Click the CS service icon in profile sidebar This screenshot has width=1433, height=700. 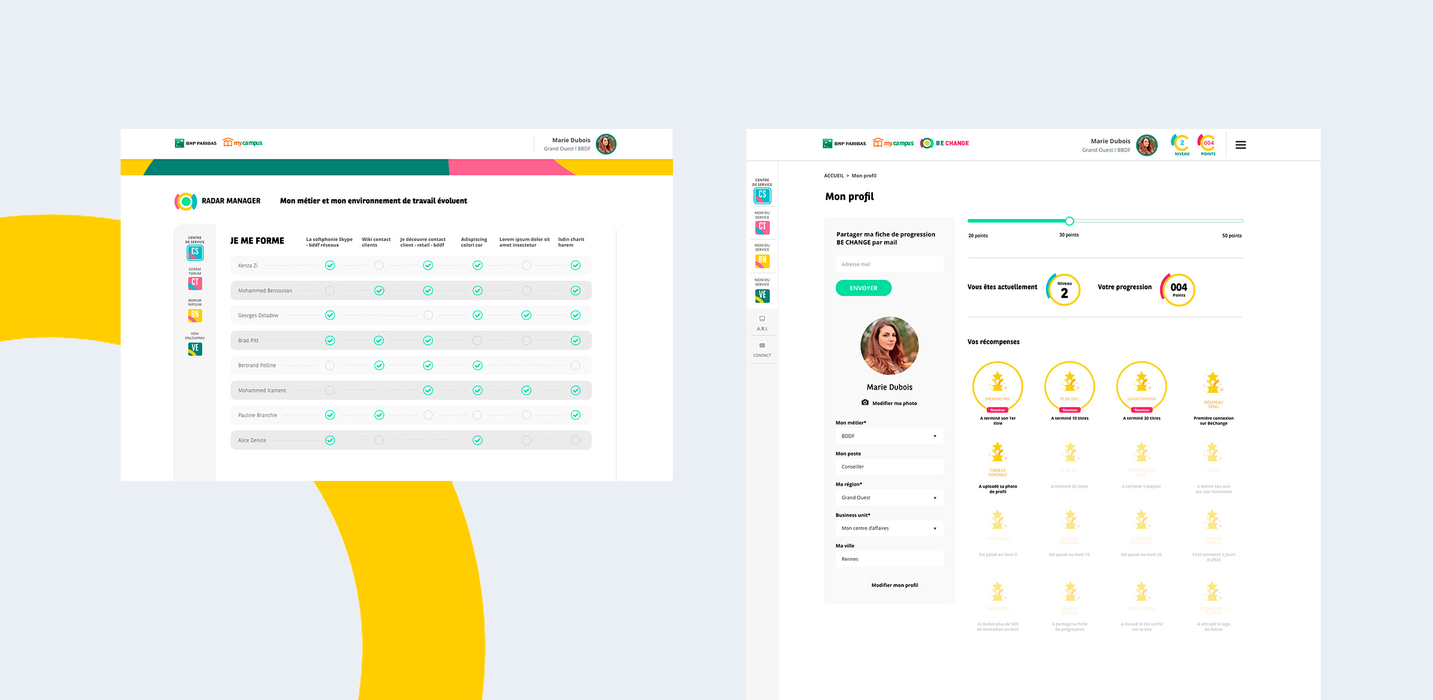pyautogui.click(x=762, y=195)
